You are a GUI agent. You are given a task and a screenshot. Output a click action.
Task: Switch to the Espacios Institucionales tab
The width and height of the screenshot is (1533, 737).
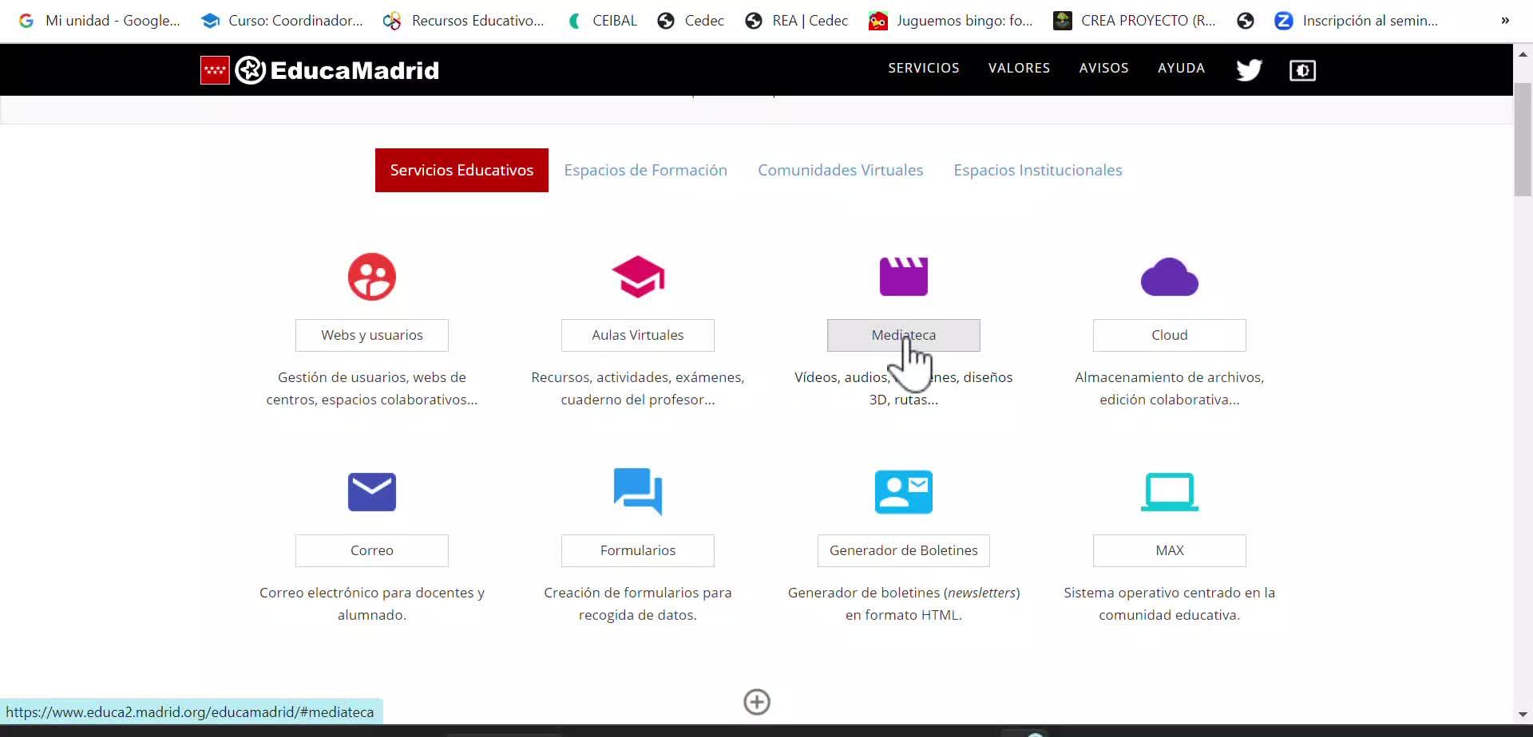(x=1037, y=170)
